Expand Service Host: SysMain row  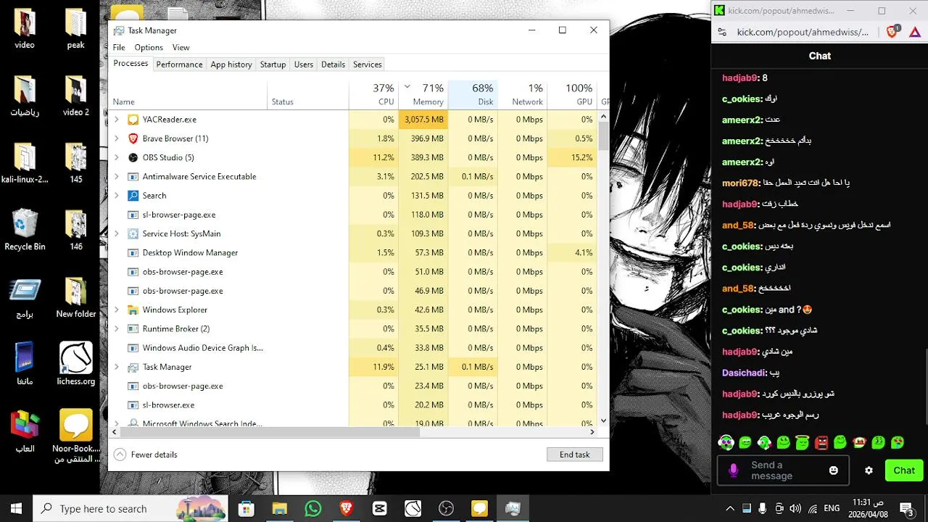coord(117,233)
